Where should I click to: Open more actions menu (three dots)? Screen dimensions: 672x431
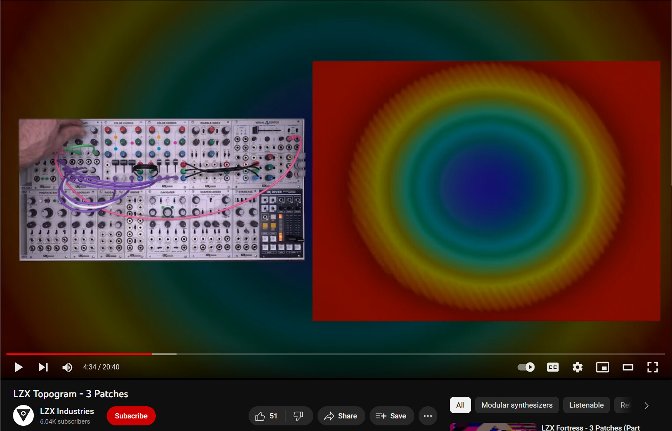tap(428, 416)
